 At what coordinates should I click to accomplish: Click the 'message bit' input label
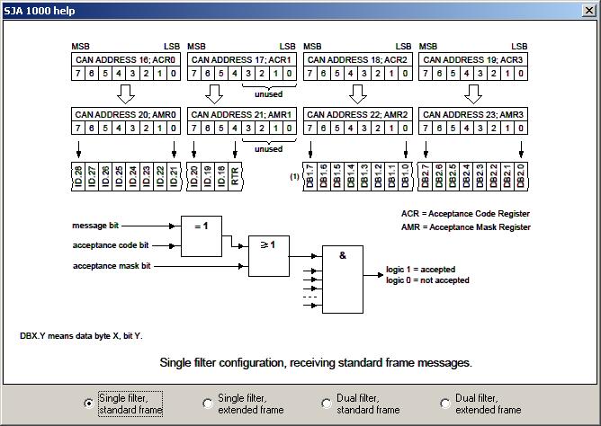[95, 226]
